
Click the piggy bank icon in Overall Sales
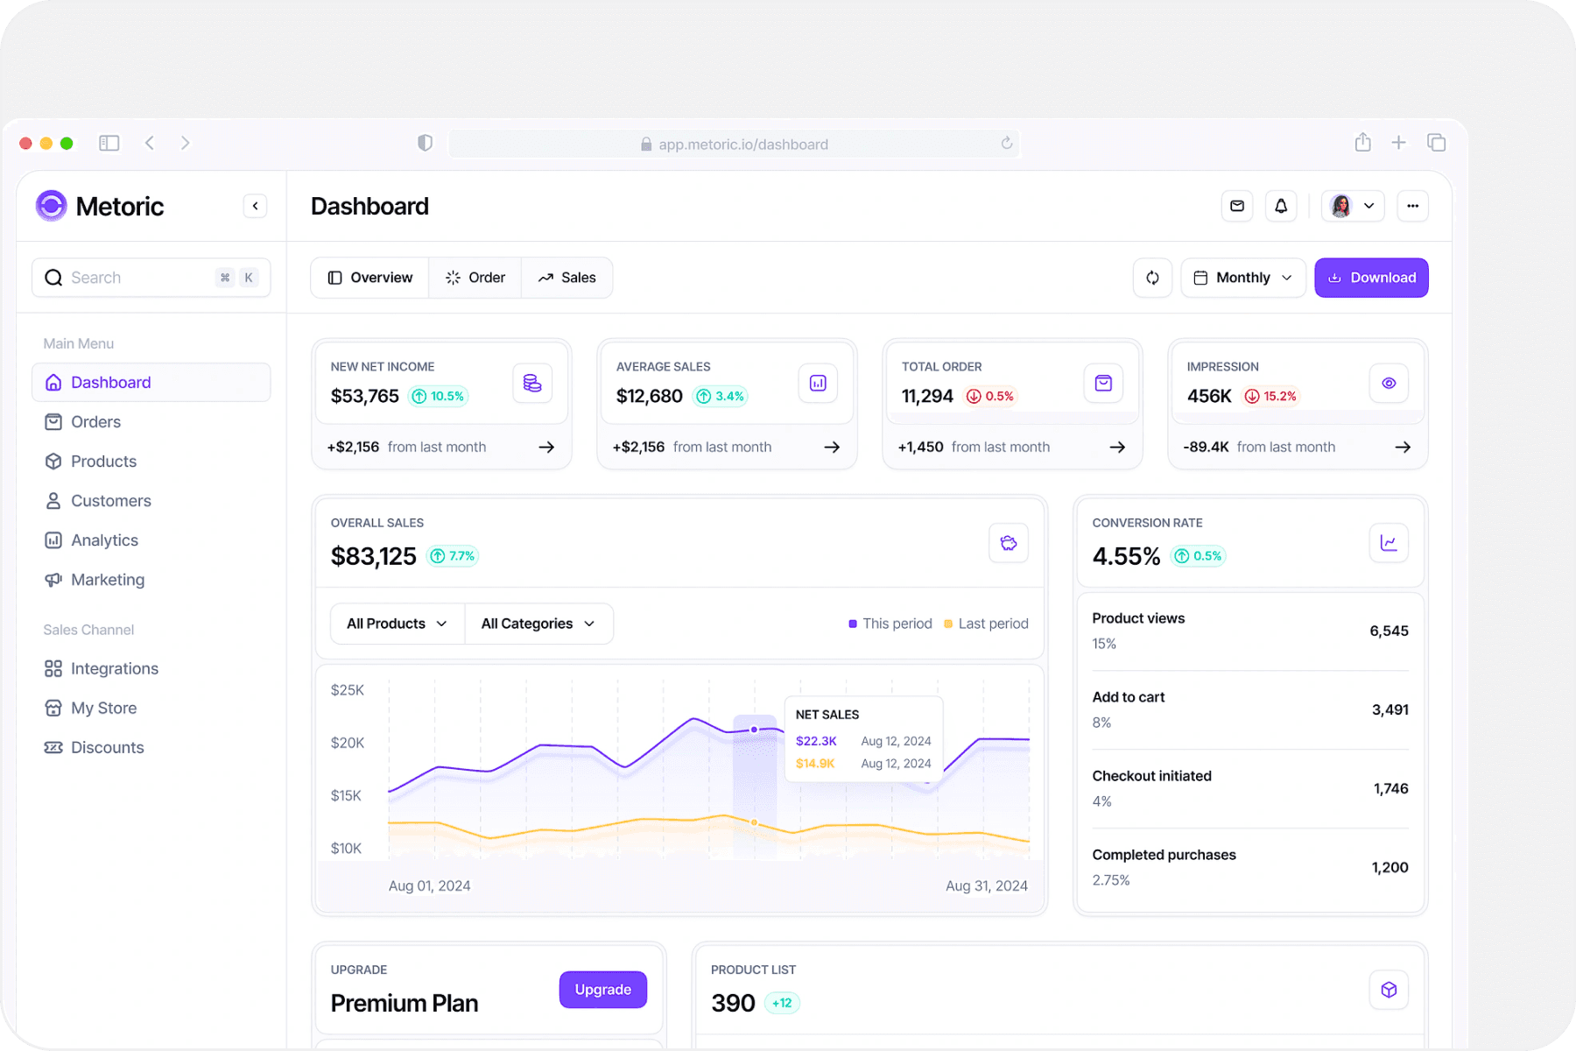pyautogui.click(x=1009, y=543)
